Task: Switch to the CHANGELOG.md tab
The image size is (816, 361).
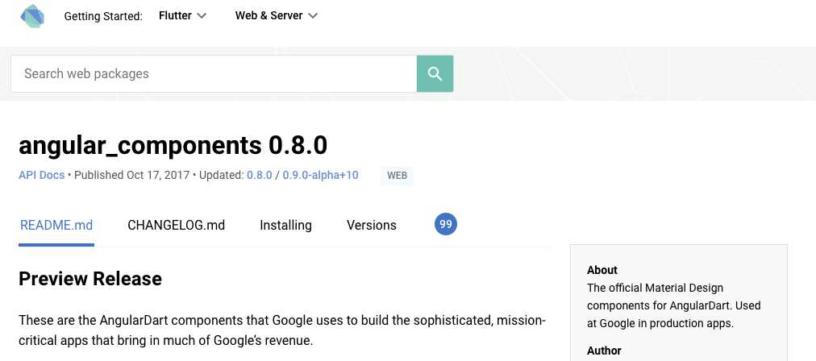Action: [x=177, y=226]
